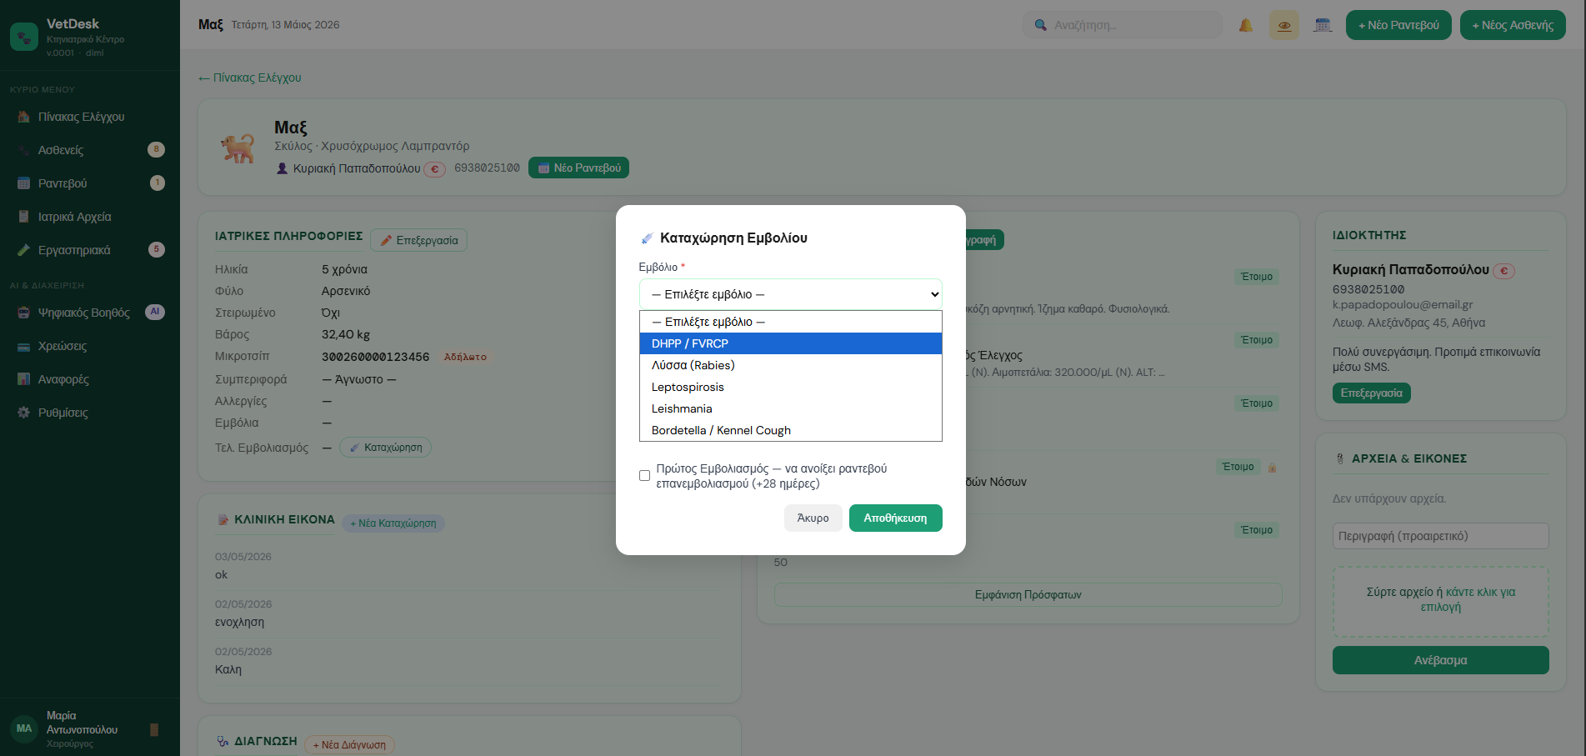Select Bordetella / Kennel Cough option
This screenshot has width=1586, height=756.
pyautogui.click(x=790, y=430)
